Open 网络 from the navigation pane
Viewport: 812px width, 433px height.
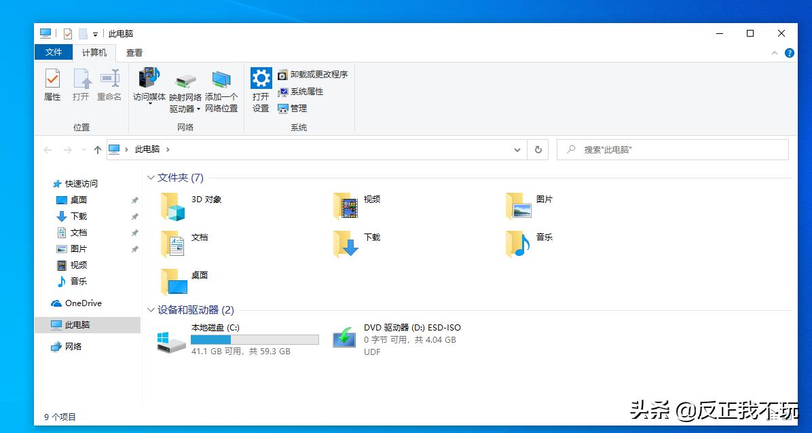point(71,347)
